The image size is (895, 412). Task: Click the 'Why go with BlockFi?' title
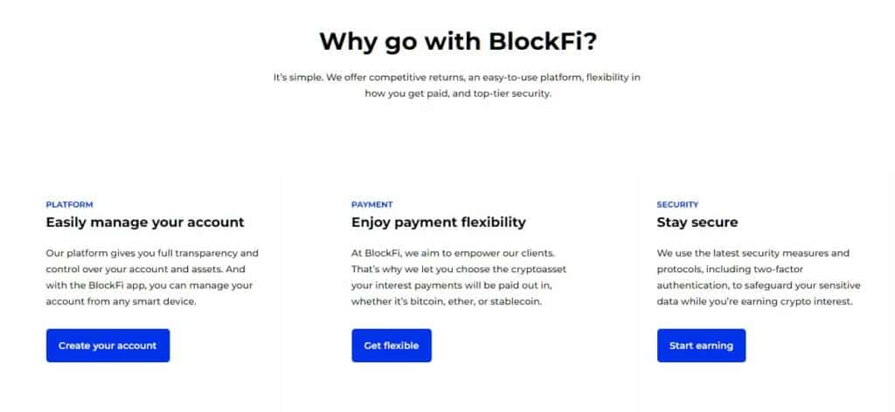pos(458,42)
